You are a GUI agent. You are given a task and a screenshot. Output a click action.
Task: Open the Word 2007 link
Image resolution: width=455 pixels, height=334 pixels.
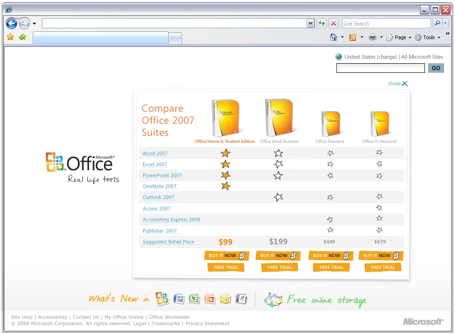click(x=155, y=153)
